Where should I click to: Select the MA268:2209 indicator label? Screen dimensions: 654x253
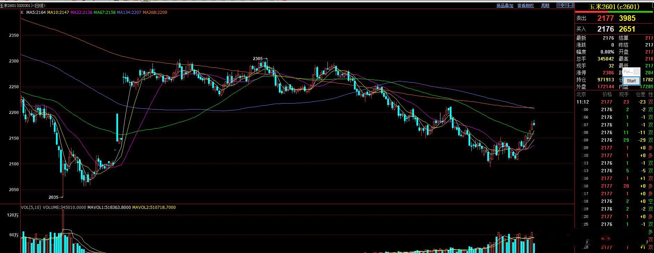[x=155, y=13]
